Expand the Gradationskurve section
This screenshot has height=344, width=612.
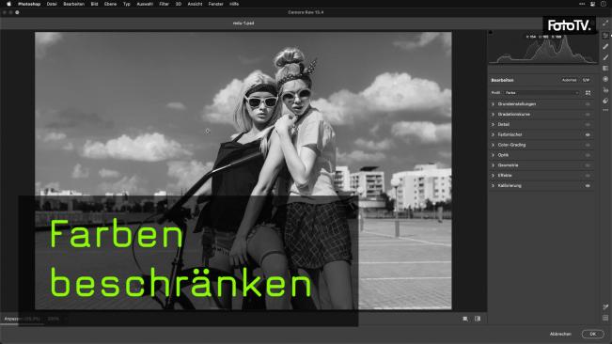click(493, 115)
